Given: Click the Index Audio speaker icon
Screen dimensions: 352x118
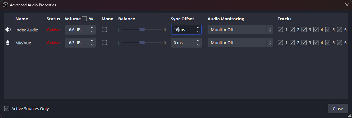Looking at the screenshot, I should [x=8, y=30].
